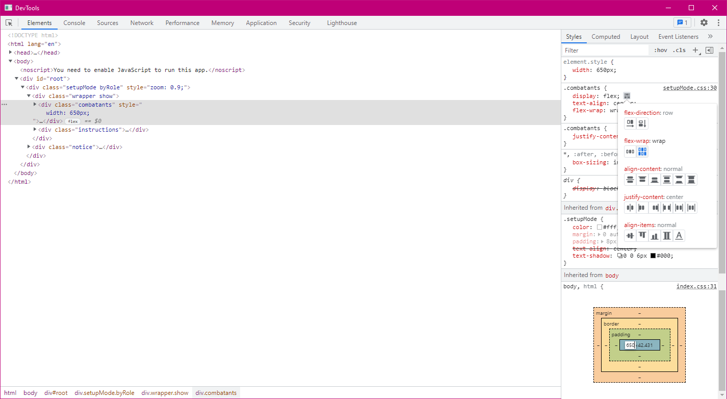Select div.wrapper.show in breadcrumb
This screenshot has width=727, height=399.
(x=165, y=393)
